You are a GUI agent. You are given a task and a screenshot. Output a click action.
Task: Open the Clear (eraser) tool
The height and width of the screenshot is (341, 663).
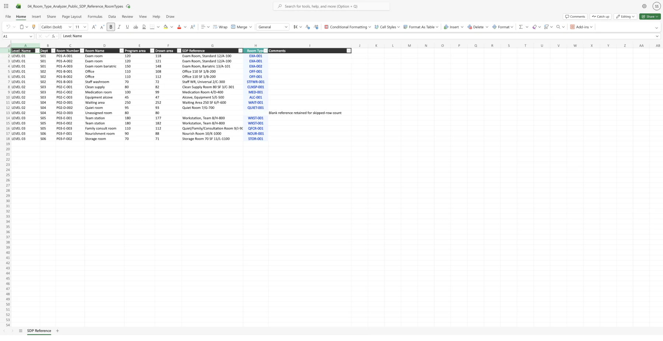(535, 26)
